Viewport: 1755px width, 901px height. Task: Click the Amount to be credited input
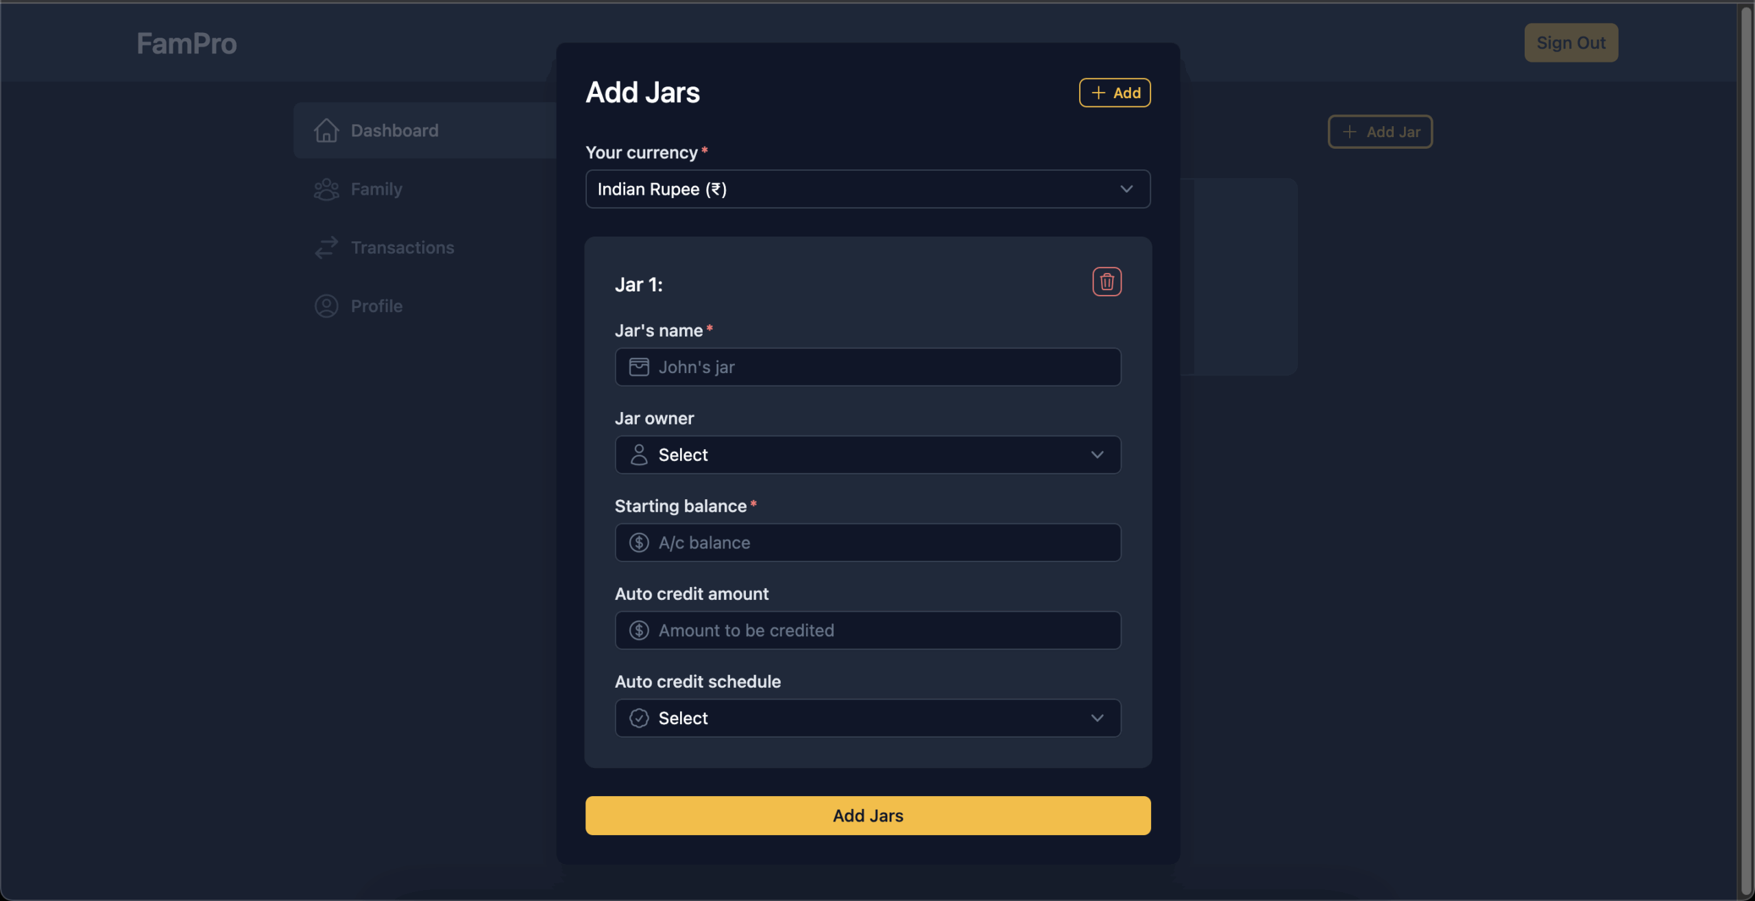click(x=868, y=630)
